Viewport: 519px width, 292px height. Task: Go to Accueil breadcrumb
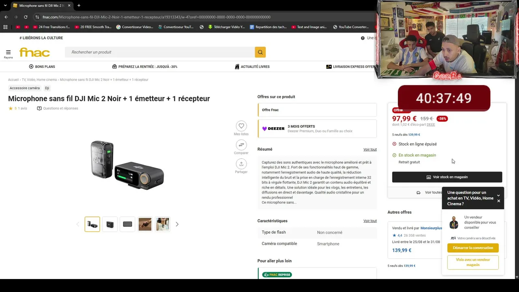13,80
